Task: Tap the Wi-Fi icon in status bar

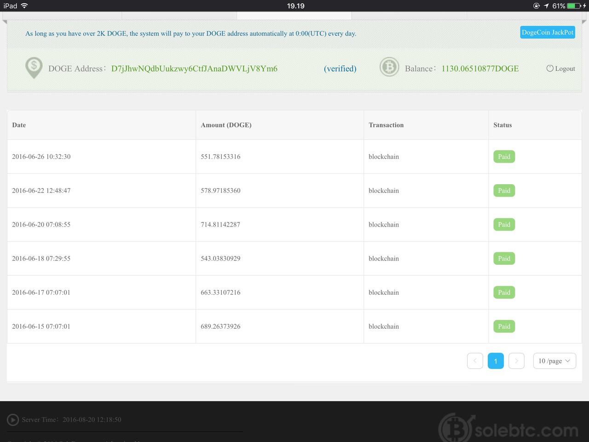Action: click(x=24, y=6)
